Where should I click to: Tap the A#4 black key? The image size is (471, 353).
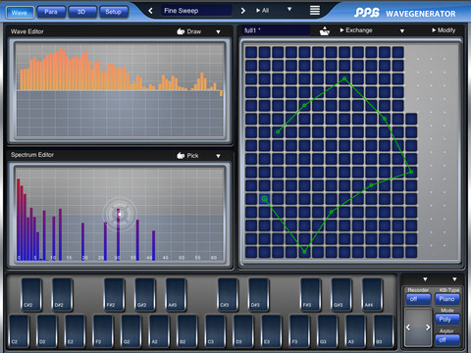[372, 294]
